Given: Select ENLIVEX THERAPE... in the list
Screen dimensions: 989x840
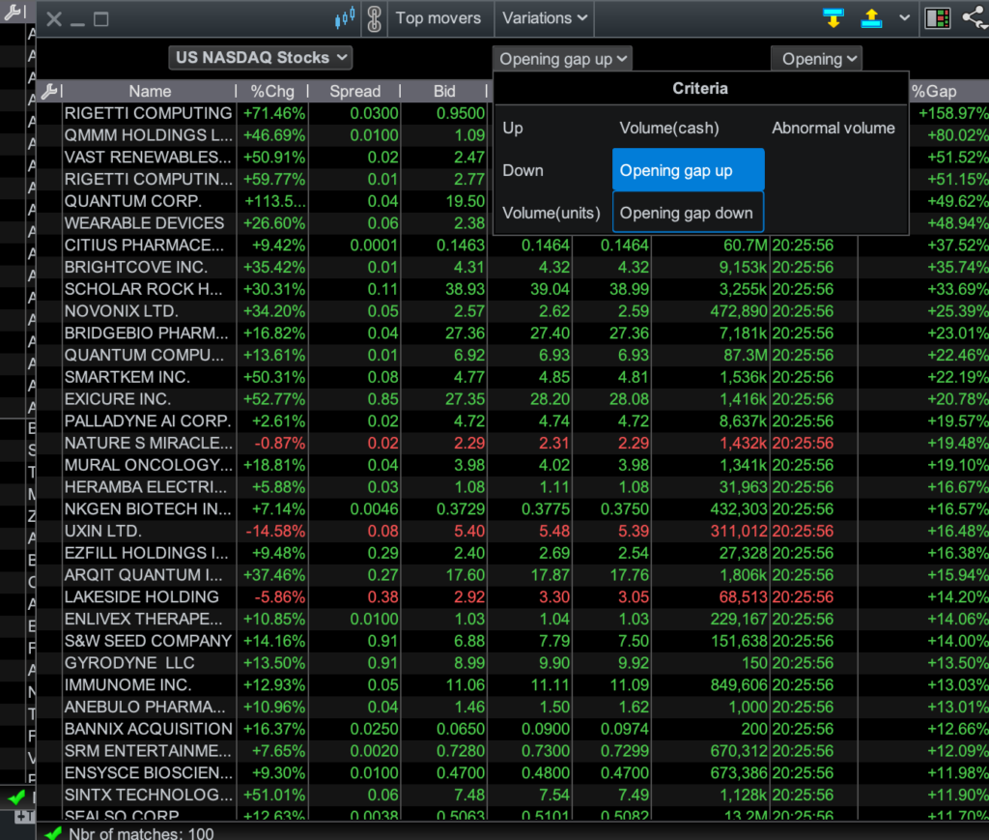Looking at the screenshot, I should pos(143,620).
